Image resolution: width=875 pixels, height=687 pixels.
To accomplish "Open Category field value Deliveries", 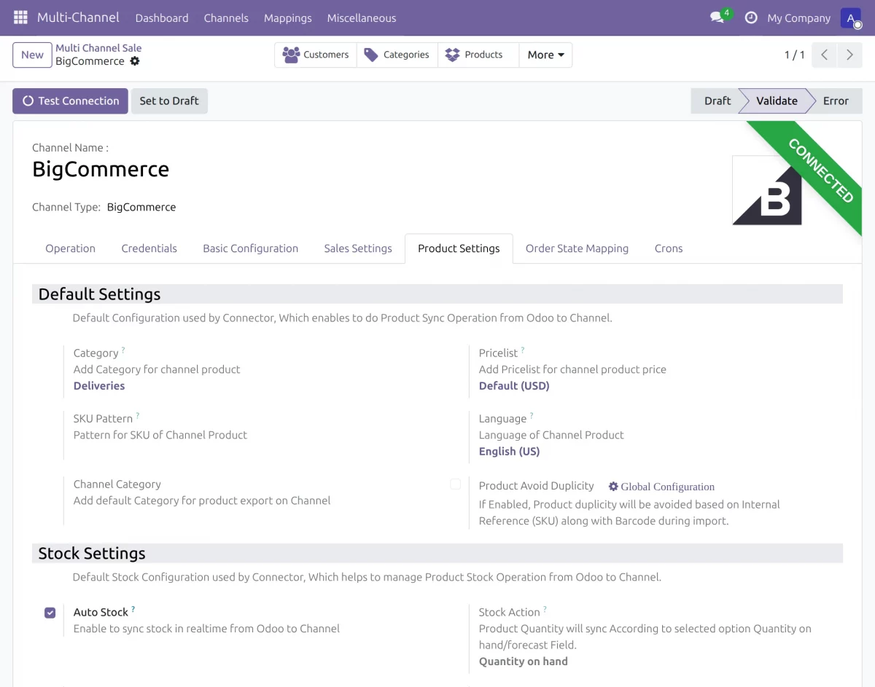I will pyautogui.click(x=99, y=386).
